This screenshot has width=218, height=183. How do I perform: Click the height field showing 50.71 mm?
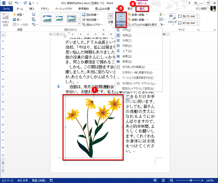189,16
